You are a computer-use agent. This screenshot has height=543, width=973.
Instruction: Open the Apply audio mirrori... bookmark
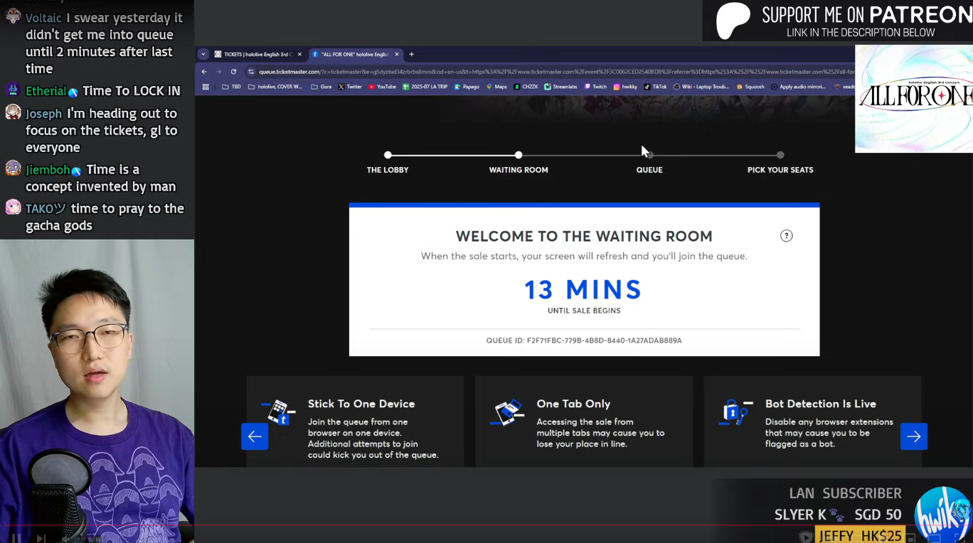799,87
